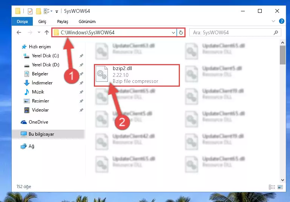
Task: Click pin icon next to İndirmeler
Action: coord(81,83)
